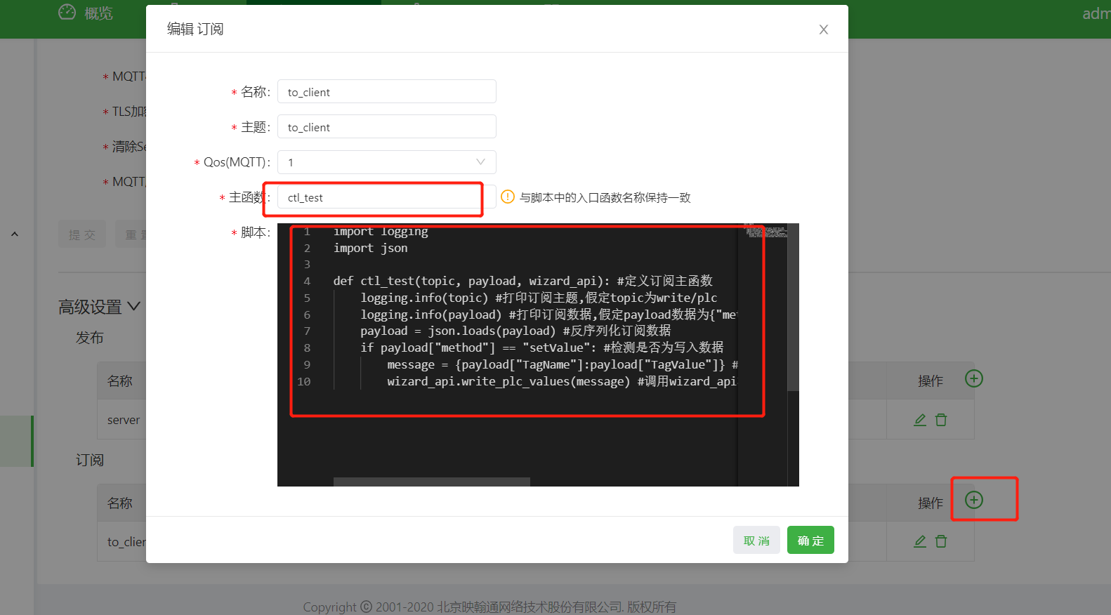
Task: Click the 确定 confirm button
Action: pos(810,541)
